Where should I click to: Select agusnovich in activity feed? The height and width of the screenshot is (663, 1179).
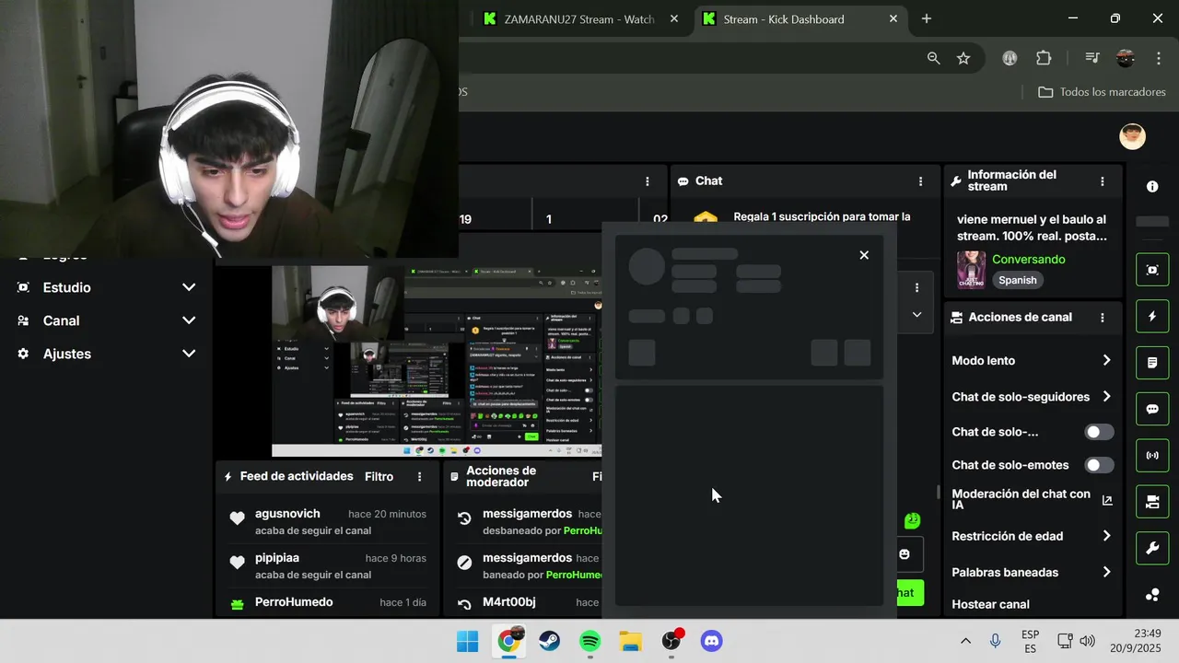click(x=287, y=514)
